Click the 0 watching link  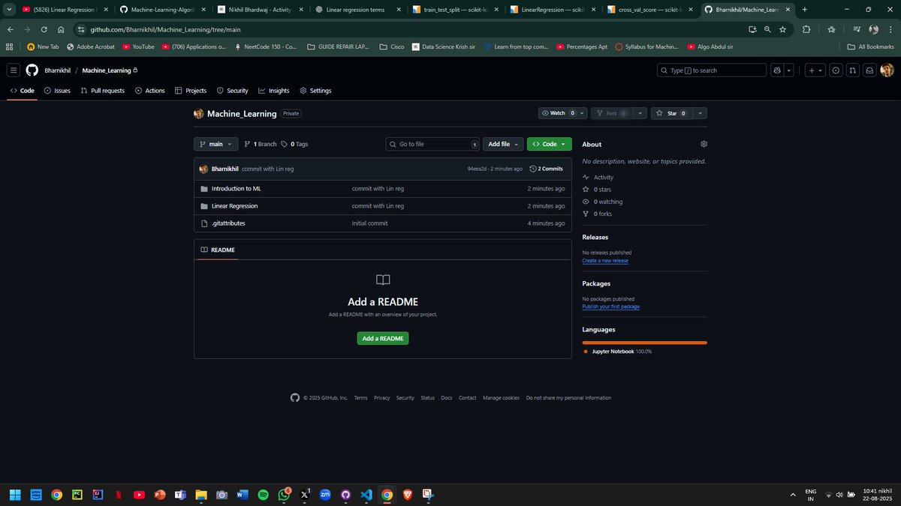point(603,202)
